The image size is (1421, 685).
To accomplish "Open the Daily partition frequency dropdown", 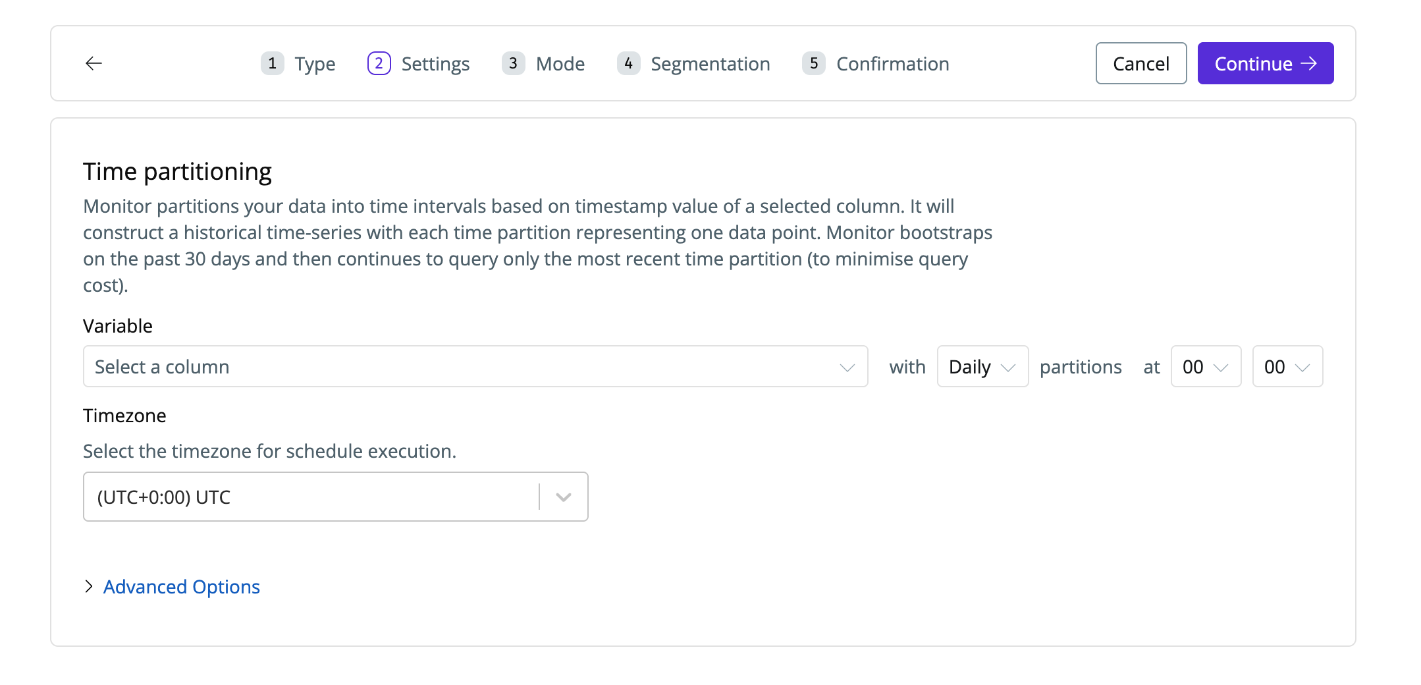I will pos(982,367).
